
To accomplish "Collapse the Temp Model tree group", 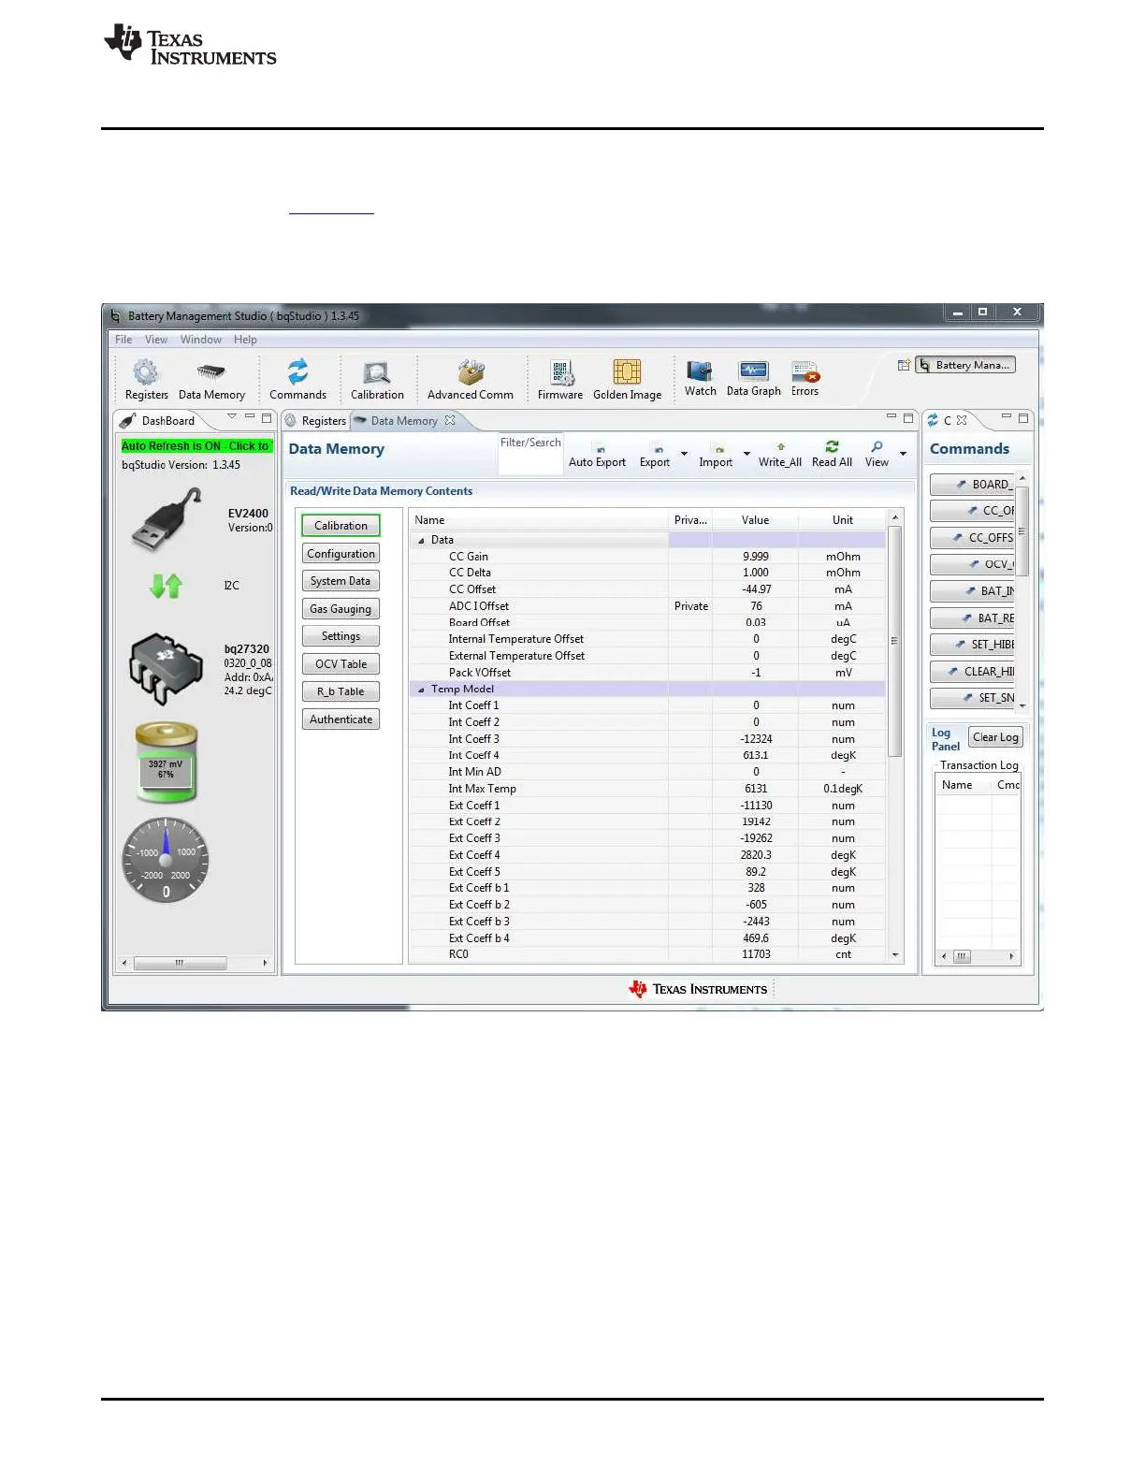I will (x=421, y=690).
